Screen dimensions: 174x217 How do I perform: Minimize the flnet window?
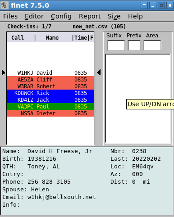coord(153,5)
